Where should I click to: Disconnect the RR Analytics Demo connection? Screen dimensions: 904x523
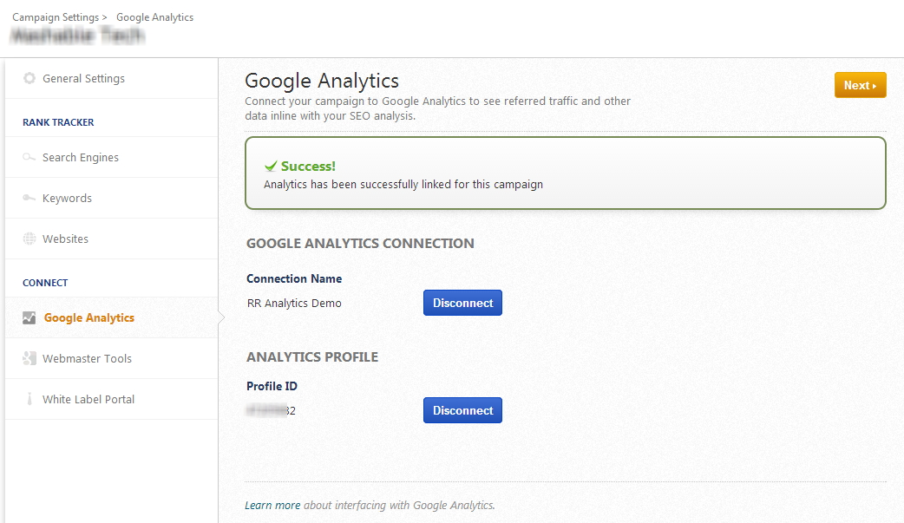click(462, 304)
